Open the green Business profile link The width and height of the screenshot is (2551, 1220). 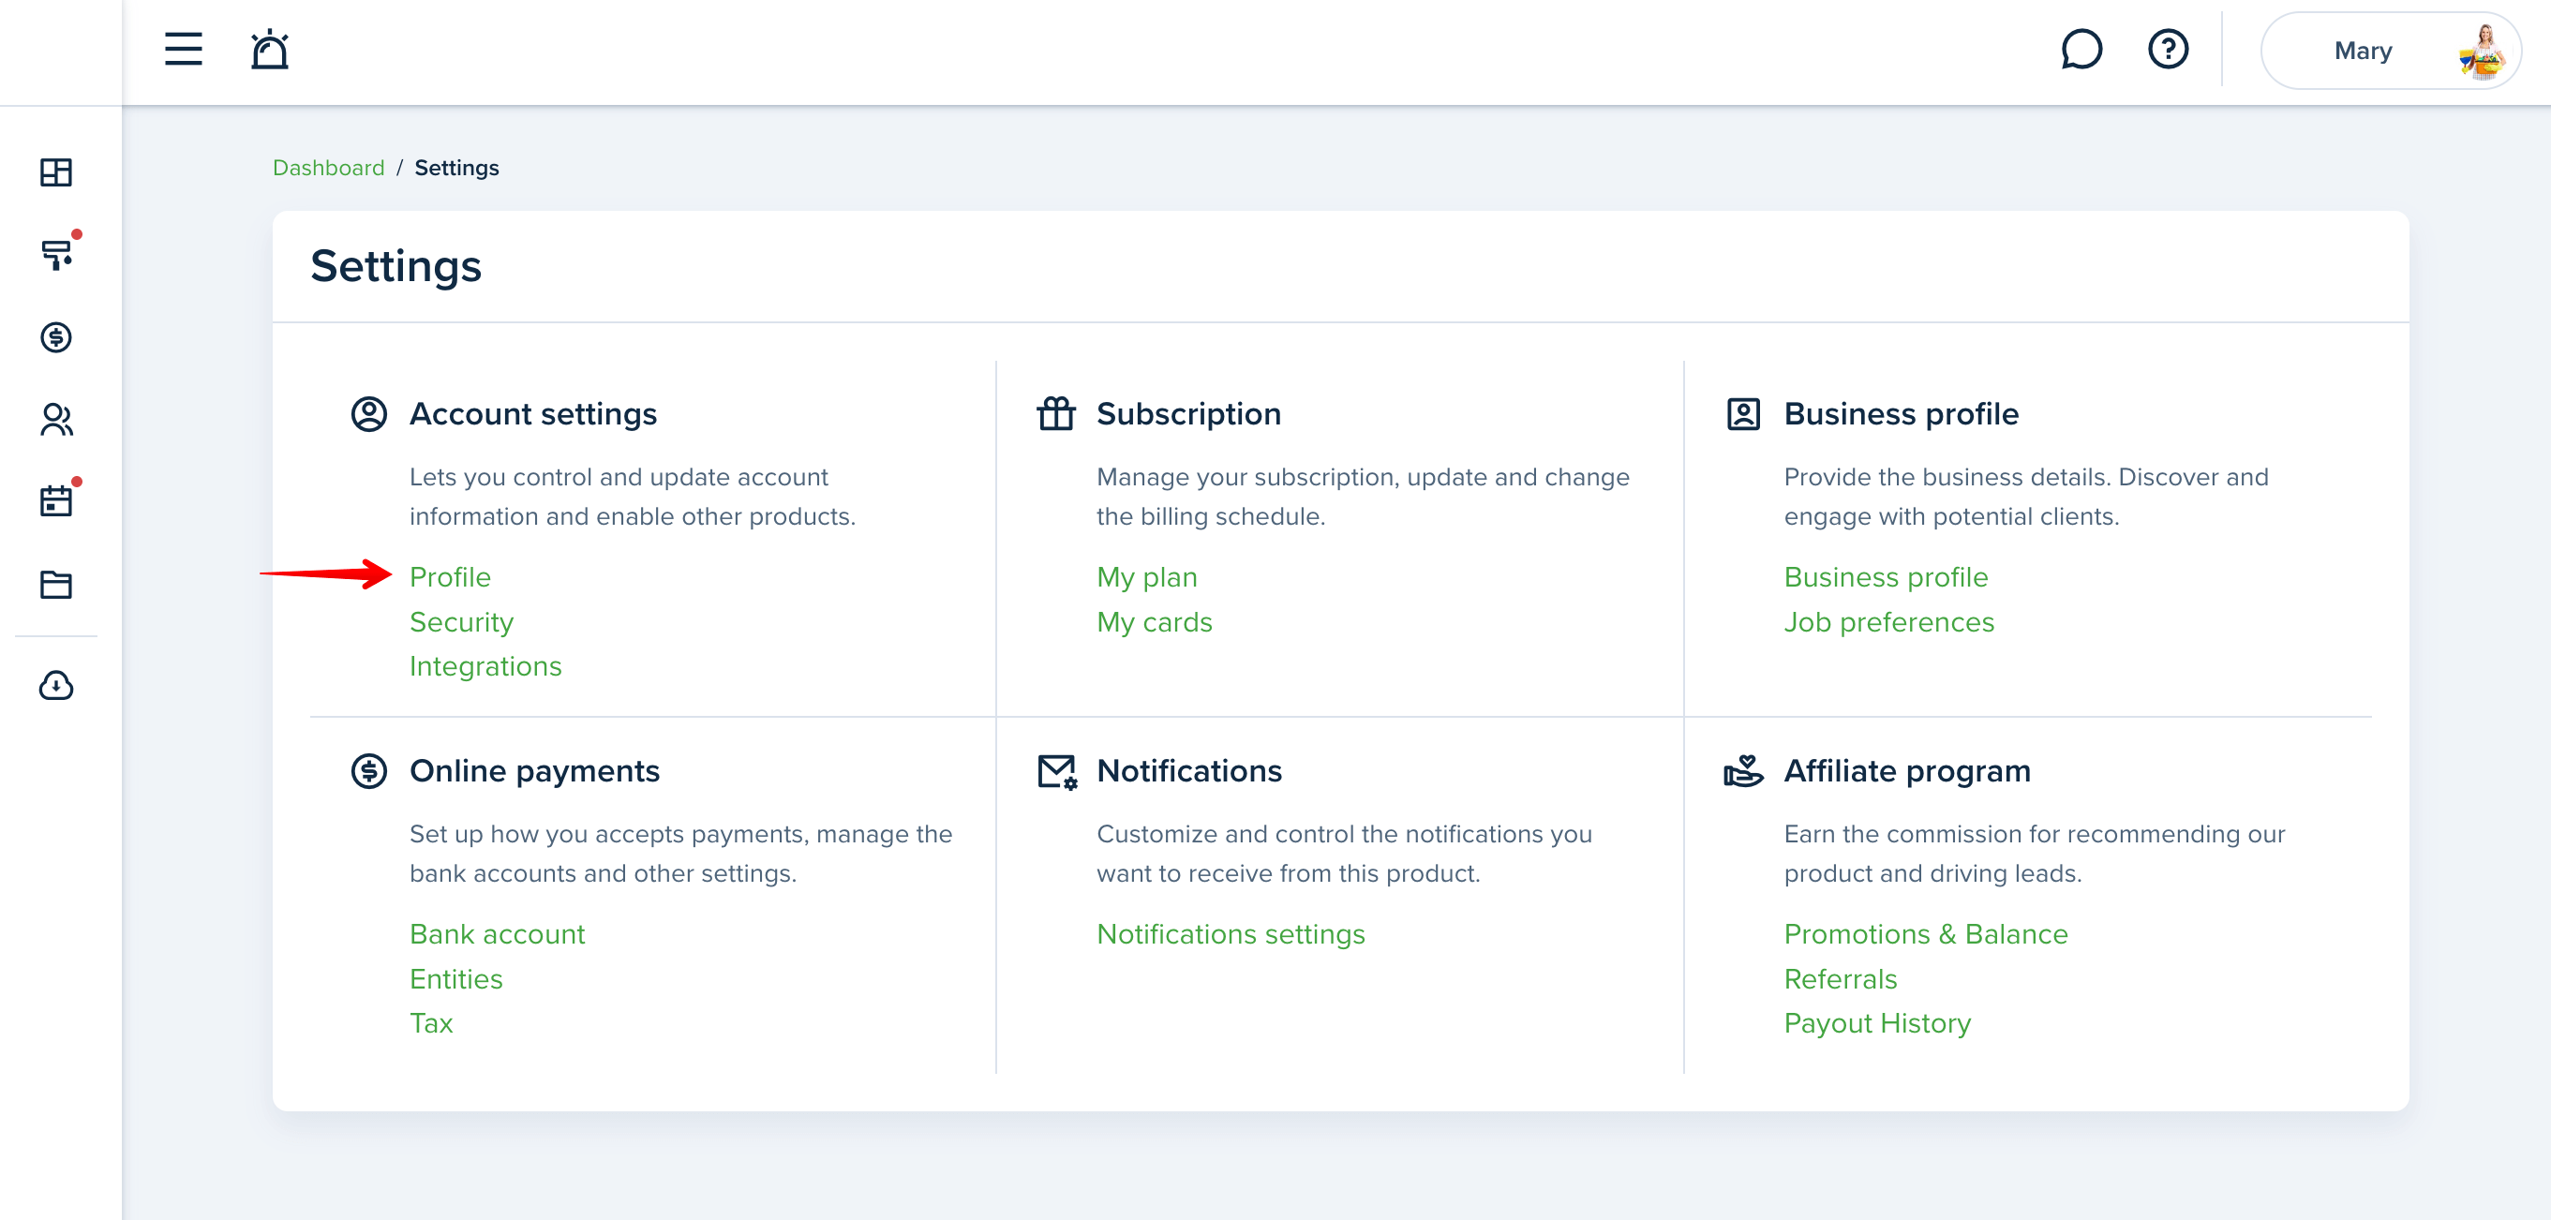[x=1886, y=577]
